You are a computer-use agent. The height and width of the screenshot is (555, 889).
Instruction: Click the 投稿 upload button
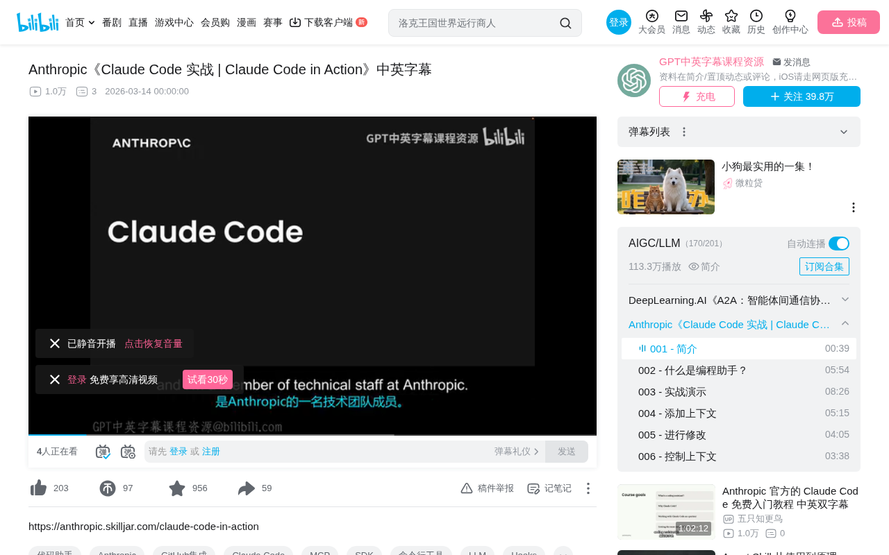849,22
